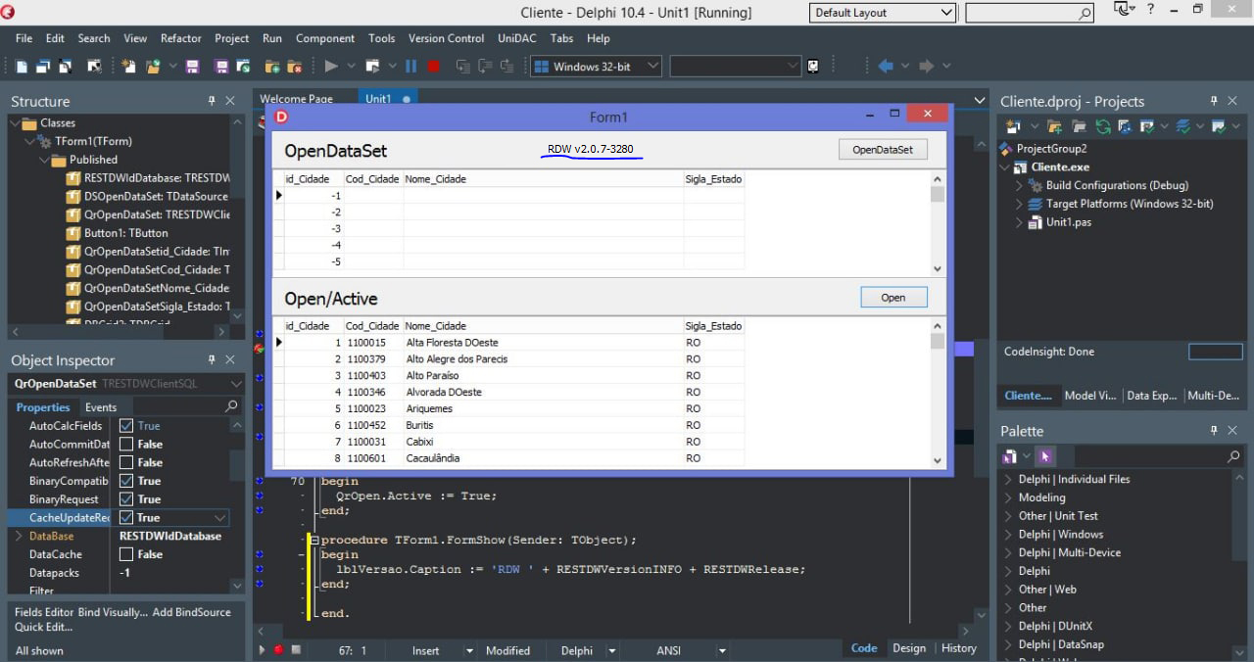Open the Refactor menu

coord(181,38)
